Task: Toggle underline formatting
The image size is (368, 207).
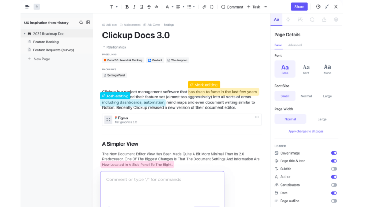Action: (x=142, y=7)
